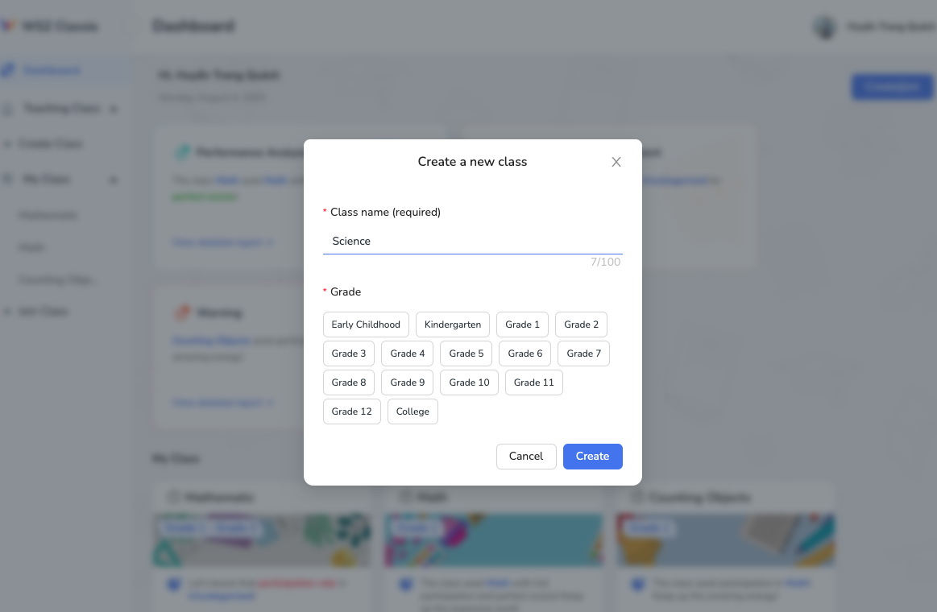Select the Grade 12 option
The height and width of the screenshot is (612, 937).
point(352,411)
